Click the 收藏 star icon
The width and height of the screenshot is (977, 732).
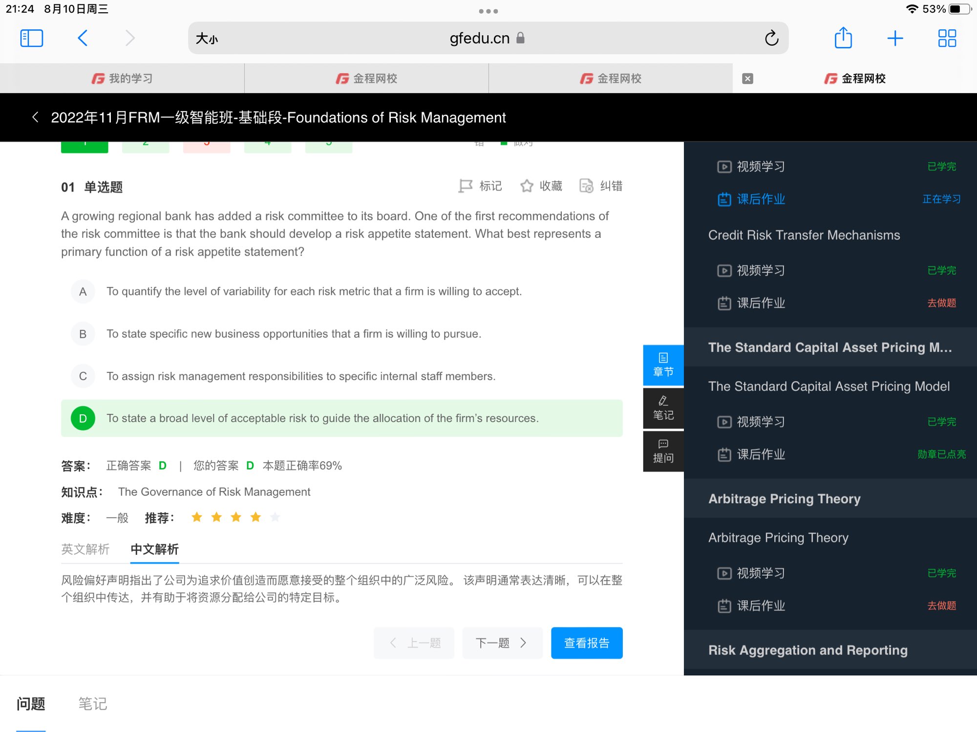pos(527,186)
